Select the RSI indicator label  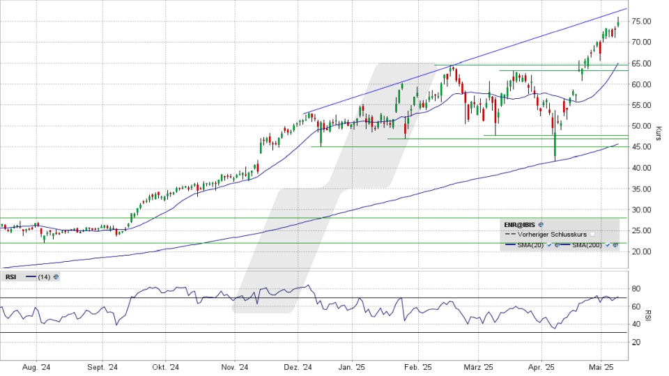coord(10,277)
